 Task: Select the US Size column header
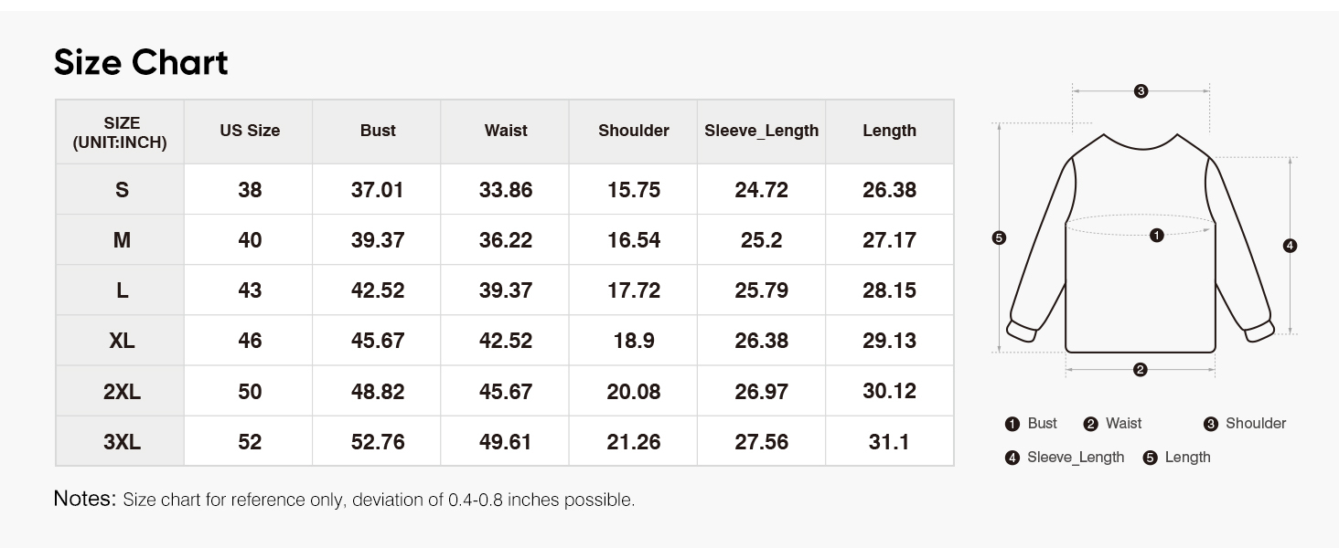(250, 131)
